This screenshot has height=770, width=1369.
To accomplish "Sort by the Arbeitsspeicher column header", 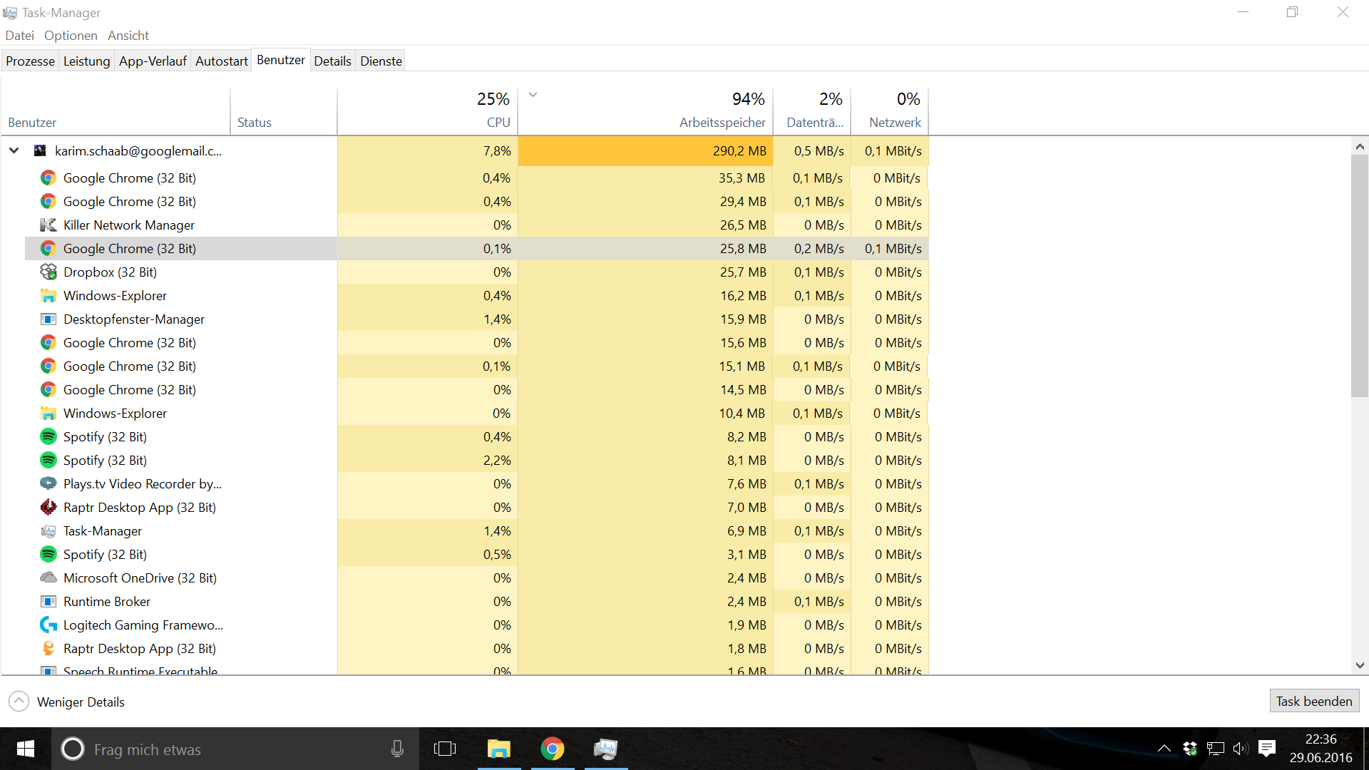I will (722, 123).
